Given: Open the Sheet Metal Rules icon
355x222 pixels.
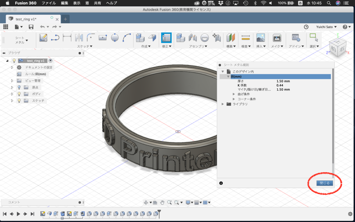Looking at the screenshot, I should click(x=166, y=37).
